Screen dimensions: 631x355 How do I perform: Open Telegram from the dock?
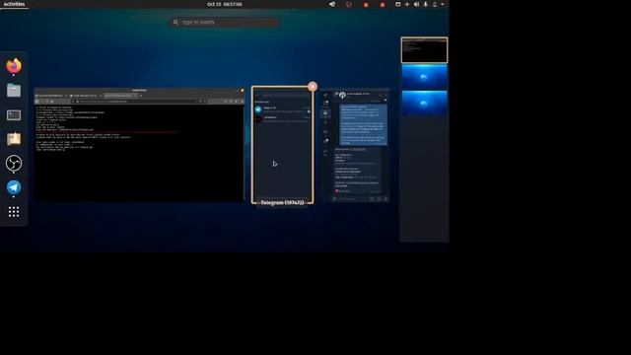click(x=14, y=187)
